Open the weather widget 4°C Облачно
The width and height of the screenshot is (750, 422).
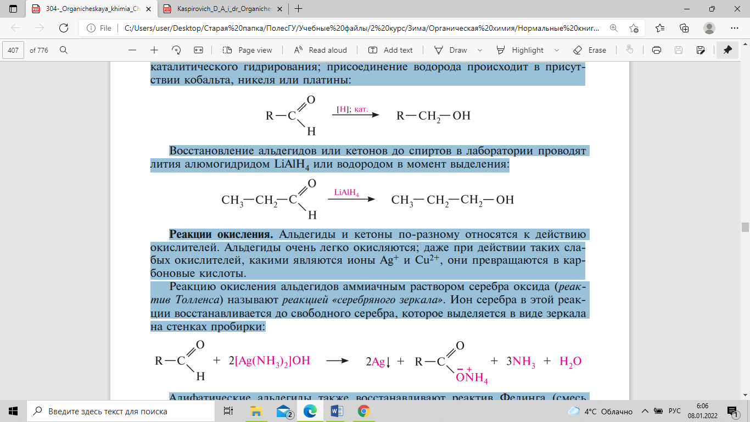[600, 411]
